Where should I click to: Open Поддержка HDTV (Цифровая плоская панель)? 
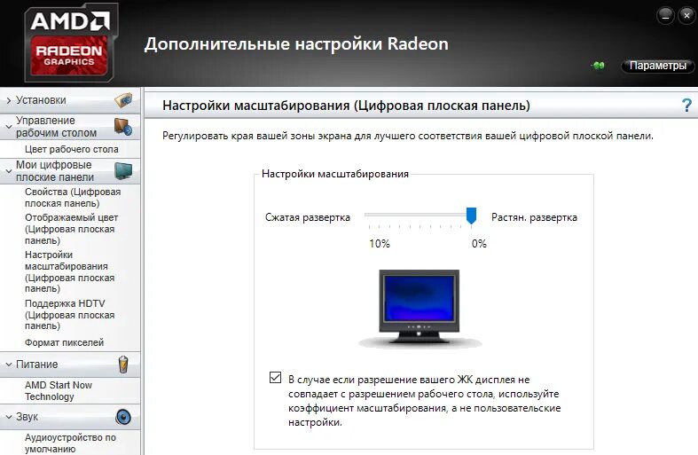tap(69, 314)
